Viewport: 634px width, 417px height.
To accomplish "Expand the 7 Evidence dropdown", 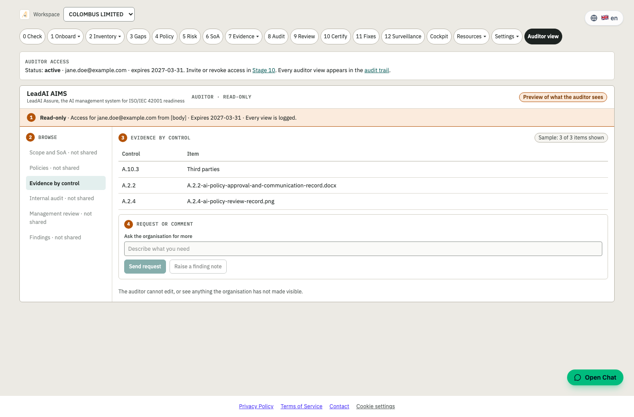I will click(243, 37).
